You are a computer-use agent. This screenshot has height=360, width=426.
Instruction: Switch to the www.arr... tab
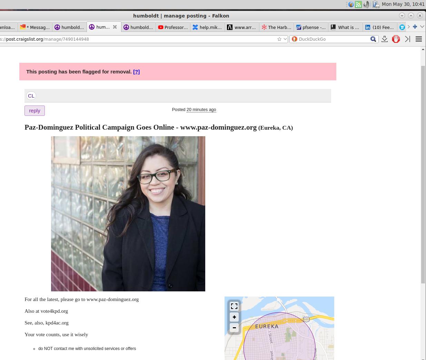click(242, 27)
